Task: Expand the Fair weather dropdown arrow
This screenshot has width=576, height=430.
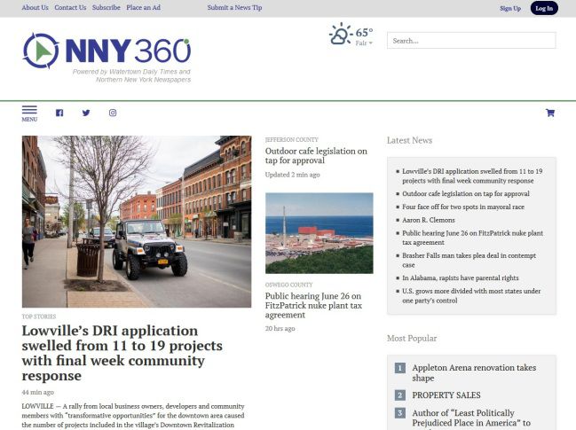Action: [371, 43]
